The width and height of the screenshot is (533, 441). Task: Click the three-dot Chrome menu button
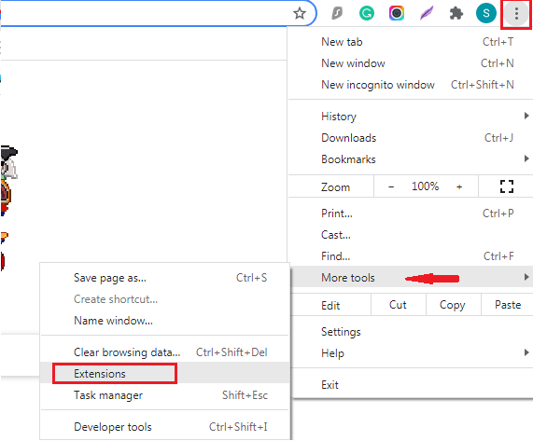click(x=516, y=14)
